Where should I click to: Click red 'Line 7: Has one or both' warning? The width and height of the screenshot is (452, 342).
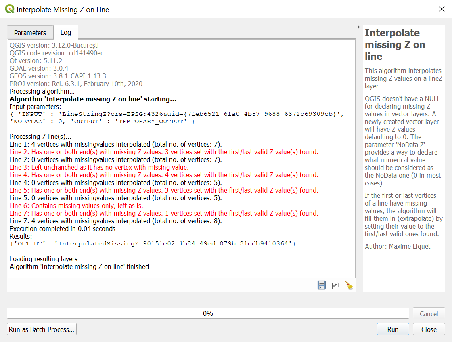(x=164, y=213)
